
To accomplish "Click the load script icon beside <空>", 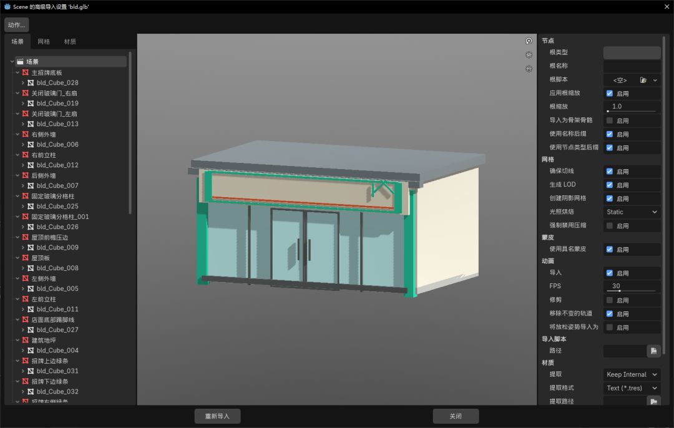I will [643, 80].
